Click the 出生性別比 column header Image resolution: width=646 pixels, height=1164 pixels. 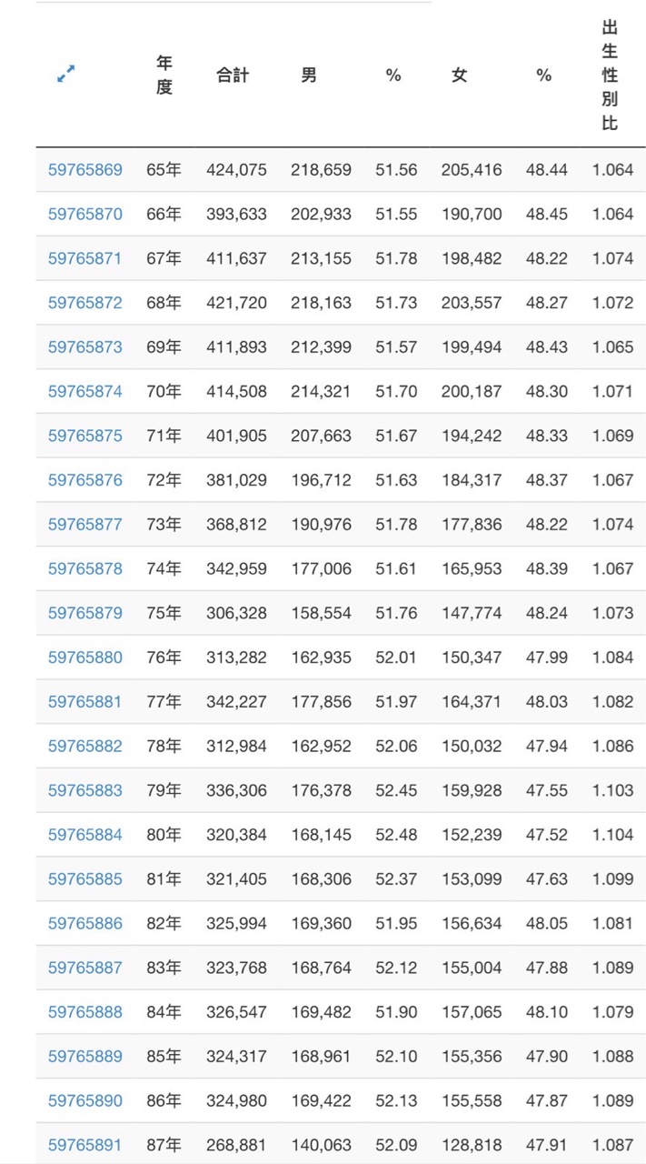point(610,75)
